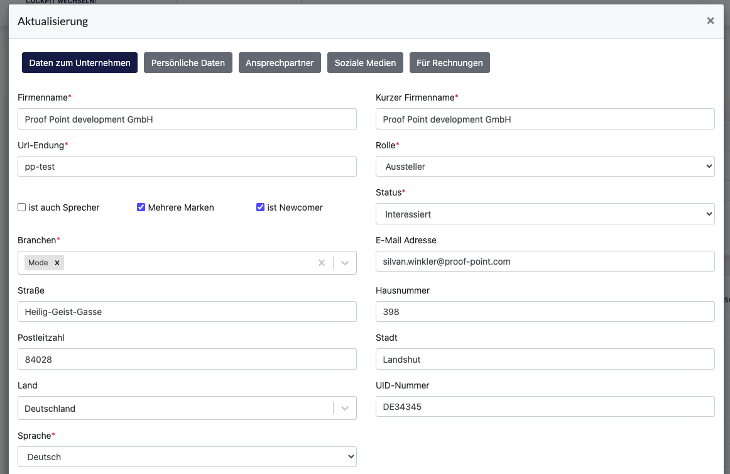
Task: Open the Soziale Medien tab
Action: [365, 63]
